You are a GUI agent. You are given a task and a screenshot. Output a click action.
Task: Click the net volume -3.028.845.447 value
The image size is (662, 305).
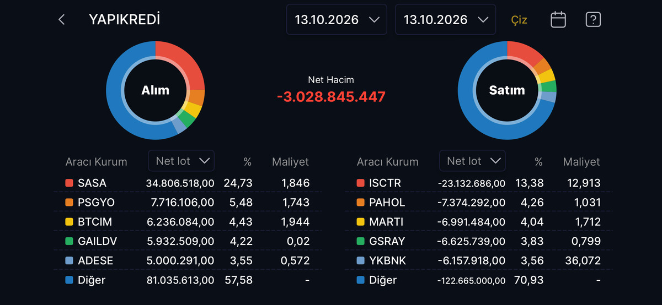(x=331, y=97)
